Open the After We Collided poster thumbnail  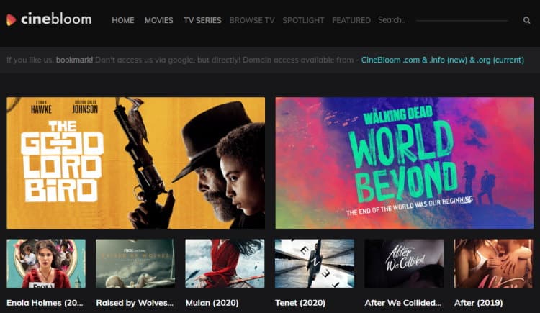404,263
